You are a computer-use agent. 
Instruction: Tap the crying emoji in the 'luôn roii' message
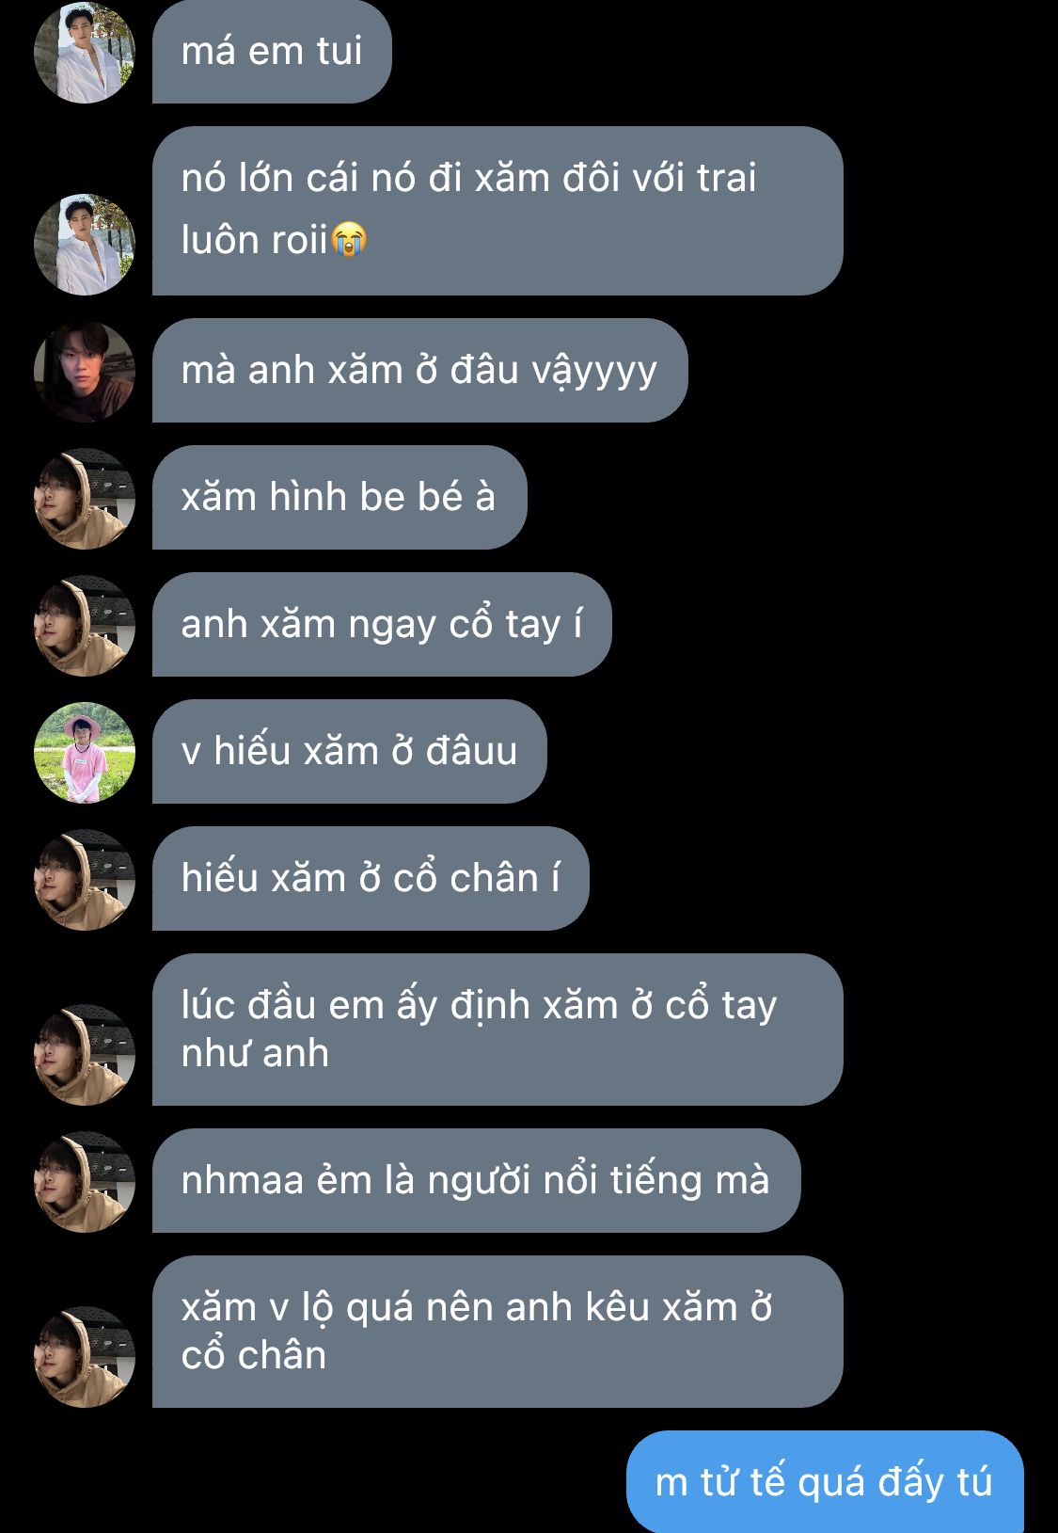(x=349, y=239)
